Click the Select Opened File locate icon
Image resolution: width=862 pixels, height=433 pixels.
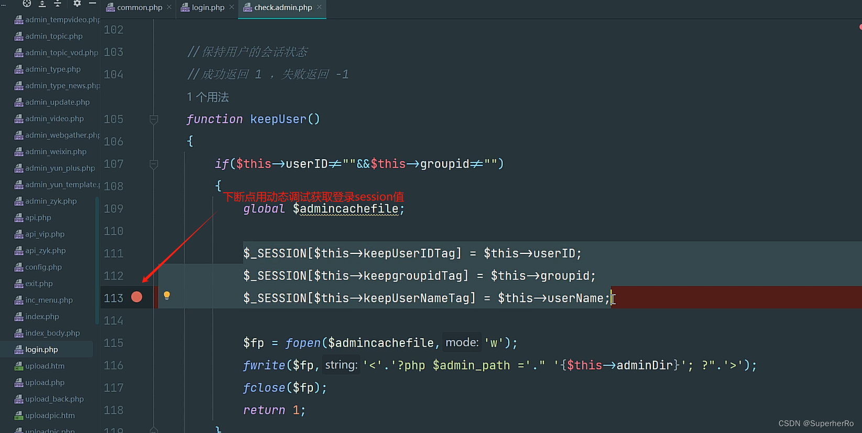pos(27,4)
